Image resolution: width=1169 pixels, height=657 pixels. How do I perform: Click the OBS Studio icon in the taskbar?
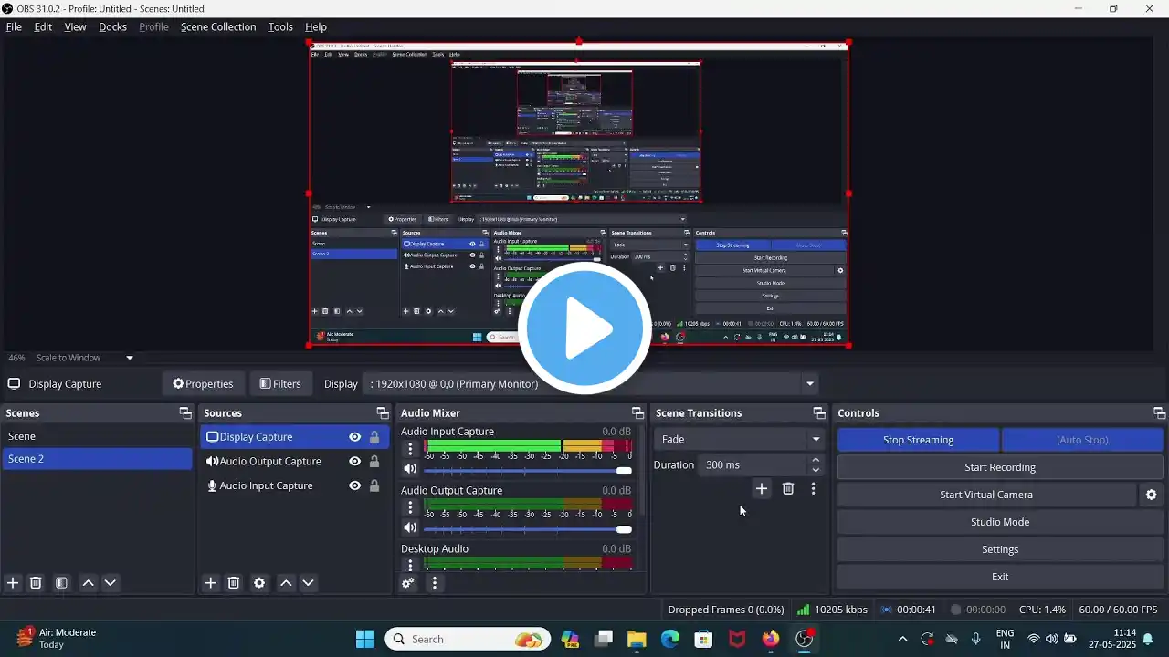(x=805, y=639)
